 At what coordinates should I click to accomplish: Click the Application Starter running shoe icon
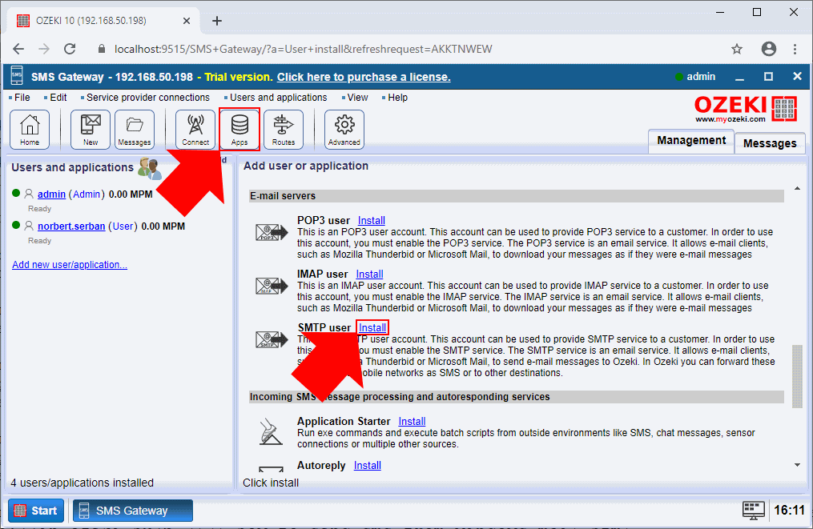pos(272,432)
